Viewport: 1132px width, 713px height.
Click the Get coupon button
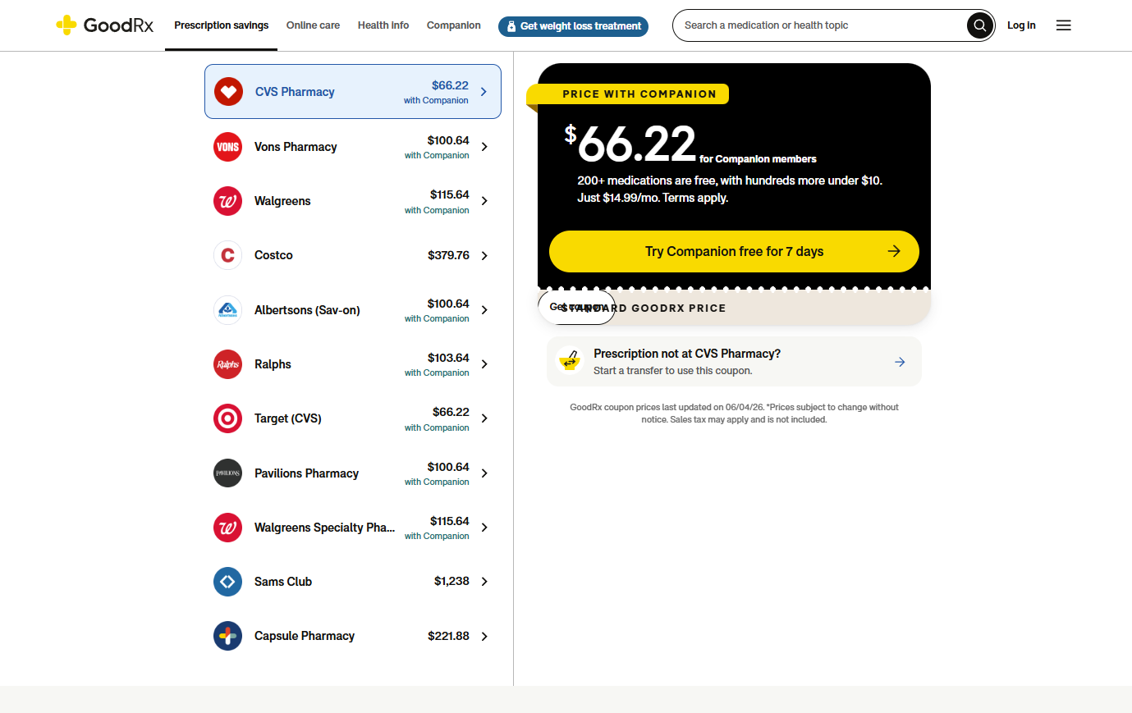(x=577, y=307)
